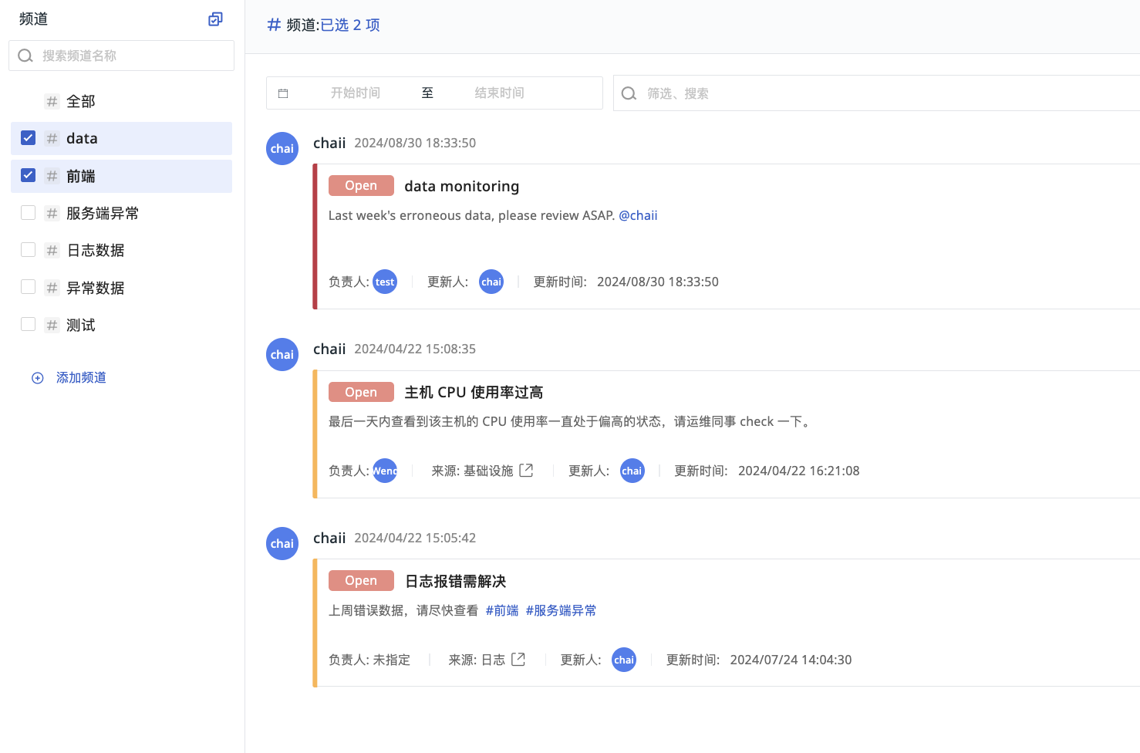Open the 日志报错需解决 issue title
Screen dimensions: 1140x753
455,581
